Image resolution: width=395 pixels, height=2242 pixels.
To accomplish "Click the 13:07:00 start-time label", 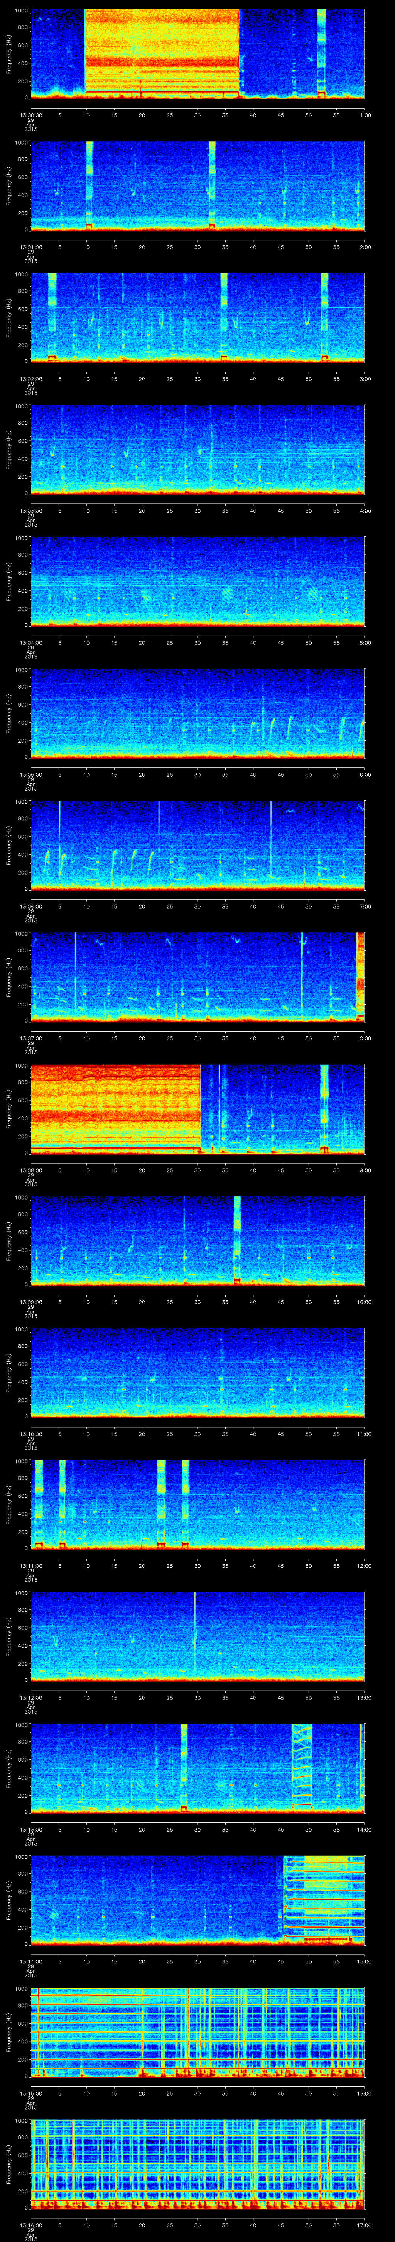I will (x=30, y=1038).
